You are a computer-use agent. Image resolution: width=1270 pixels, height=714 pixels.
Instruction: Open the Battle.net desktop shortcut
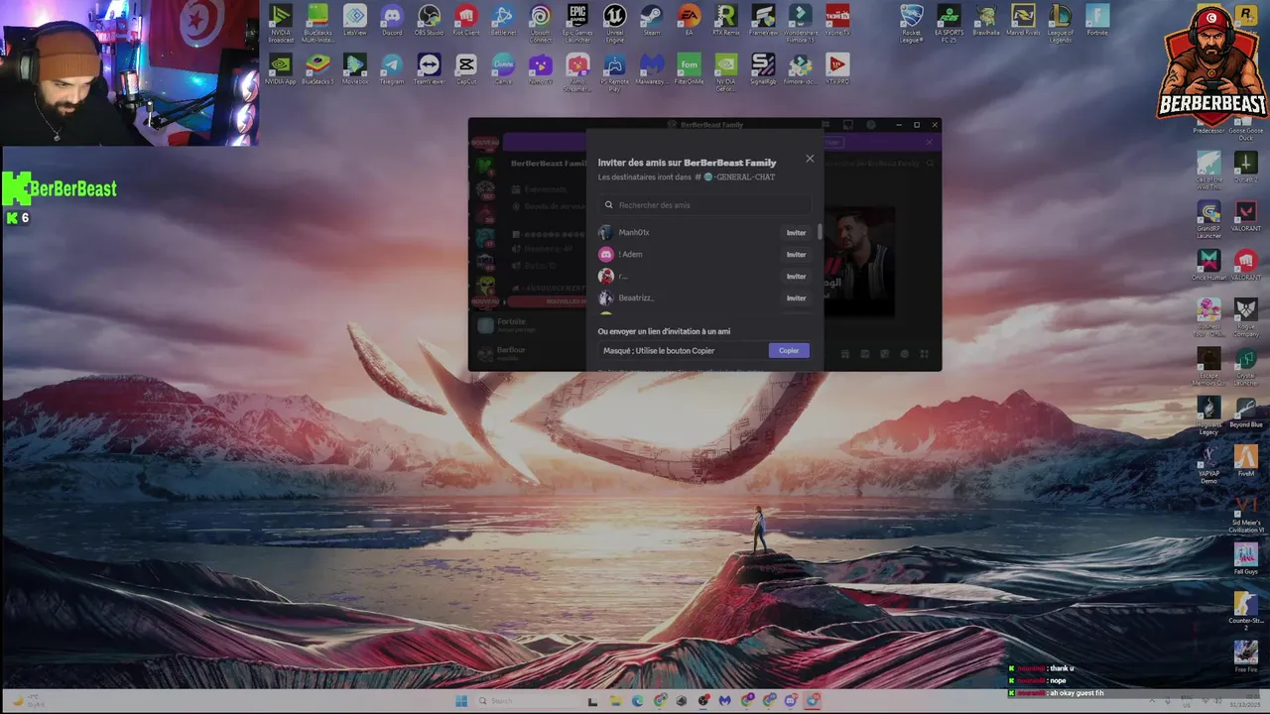pyautogui.click(x=503, y=21)
